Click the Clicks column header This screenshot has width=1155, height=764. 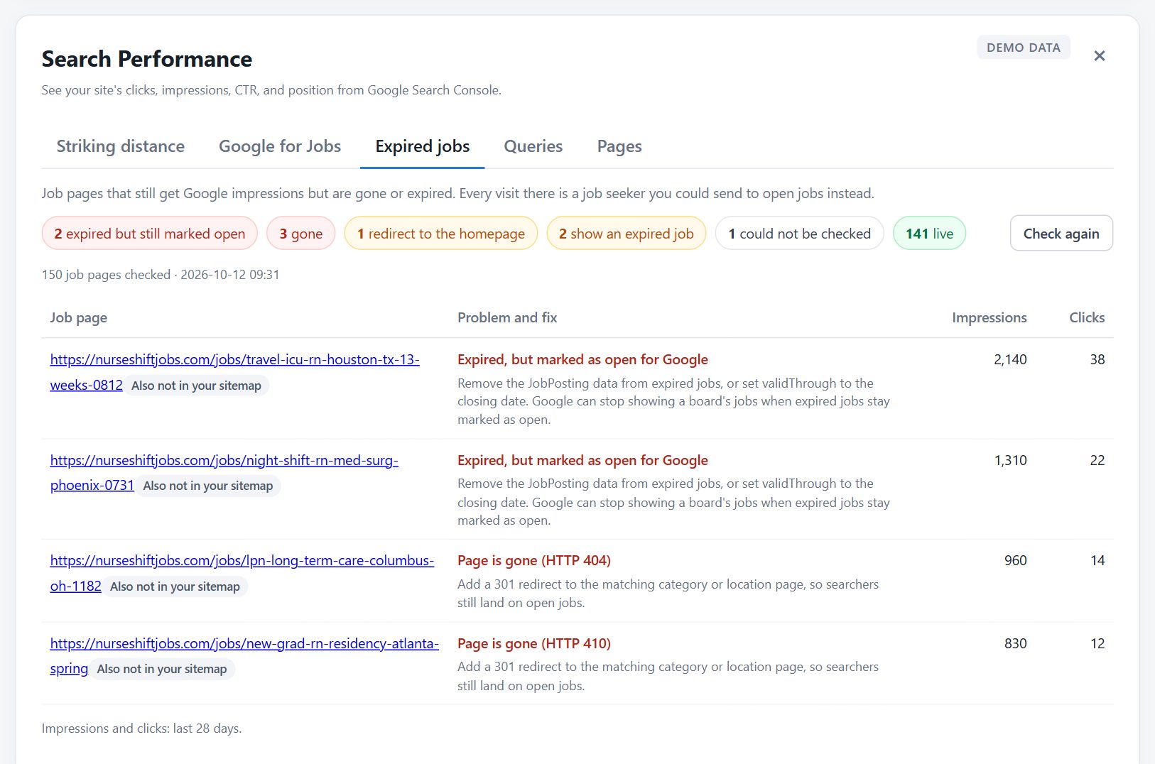1087,318
